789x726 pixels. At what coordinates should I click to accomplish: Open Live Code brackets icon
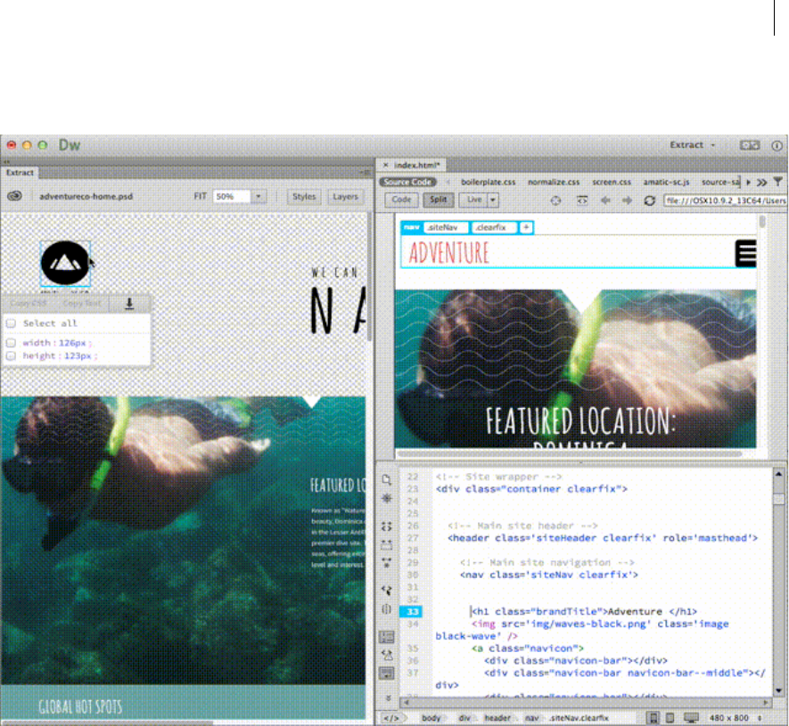(582, 200)
